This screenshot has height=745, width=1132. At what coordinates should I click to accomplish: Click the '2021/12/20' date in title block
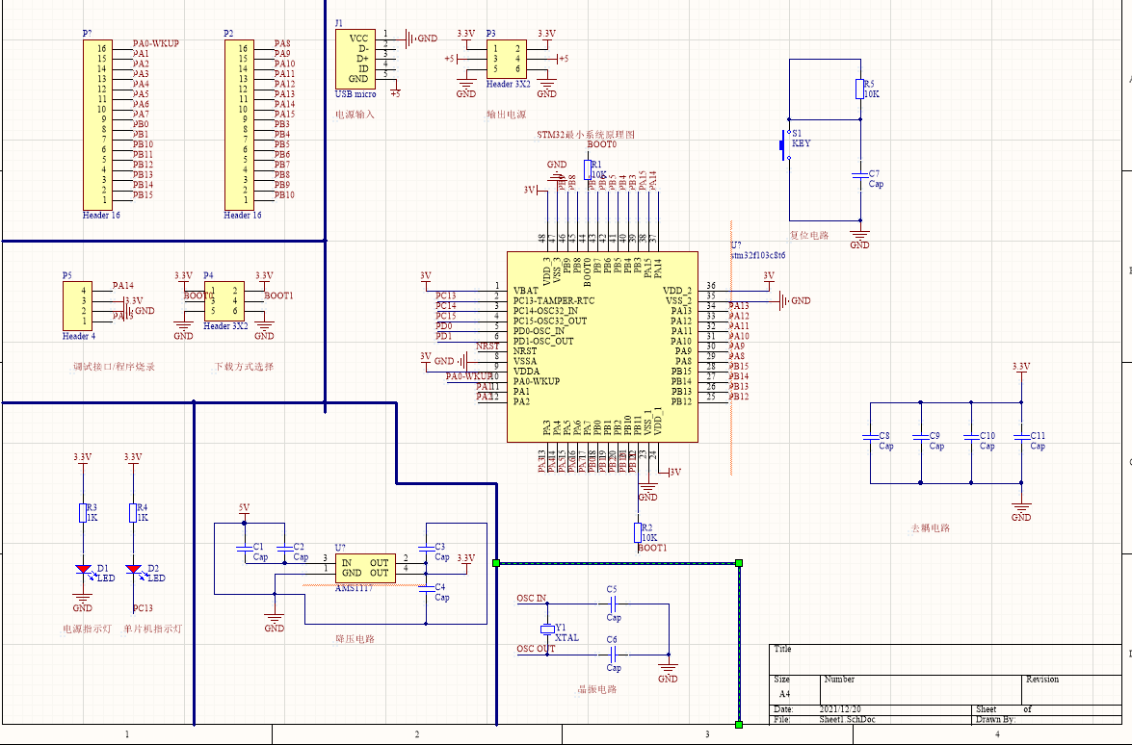[x=840, y=709]
